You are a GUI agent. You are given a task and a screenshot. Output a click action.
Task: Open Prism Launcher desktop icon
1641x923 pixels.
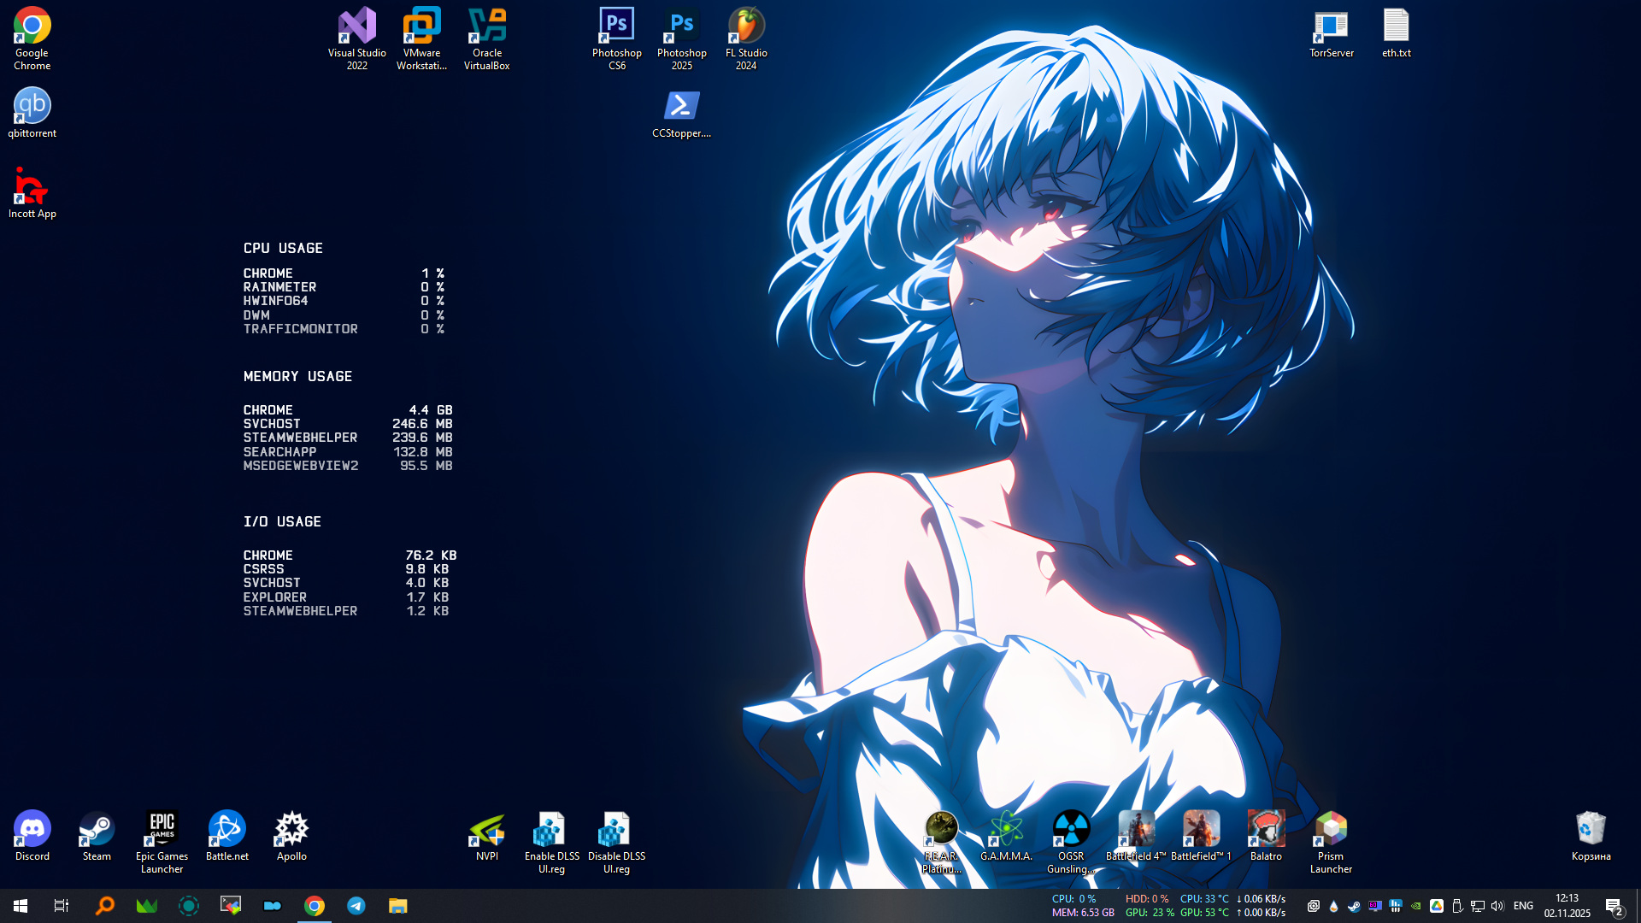coord(1331,829)
